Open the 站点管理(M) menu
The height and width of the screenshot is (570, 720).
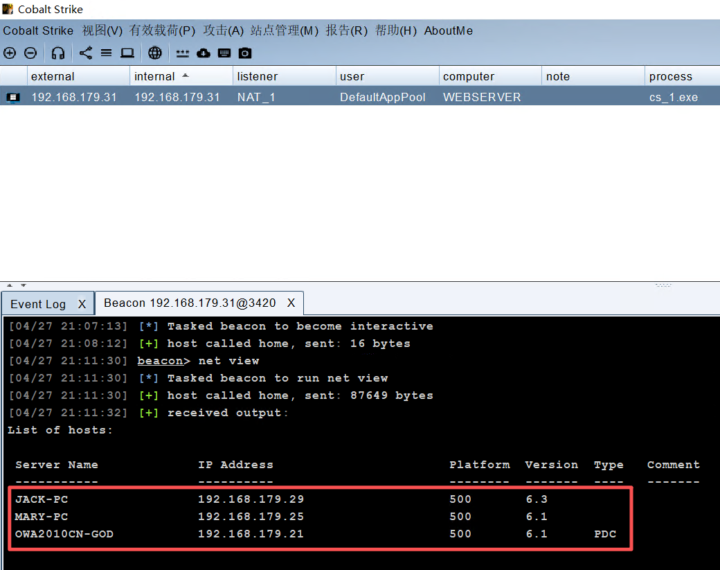coord(285,30)
